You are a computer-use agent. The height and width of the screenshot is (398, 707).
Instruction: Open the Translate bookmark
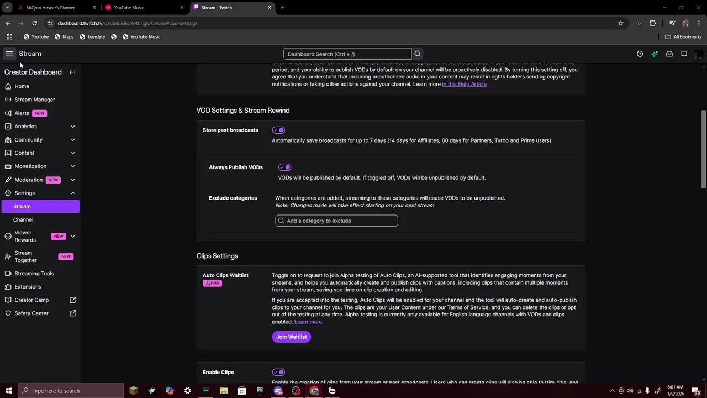[92, 36]
